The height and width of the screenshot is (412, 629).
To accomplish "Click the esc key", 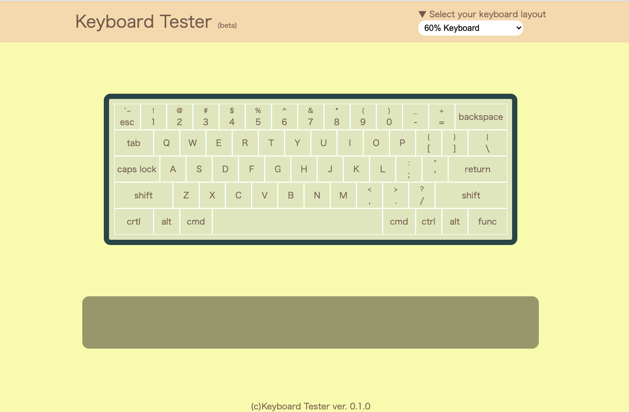I will coord(127,117).
